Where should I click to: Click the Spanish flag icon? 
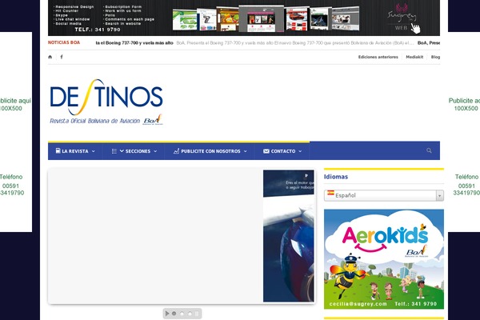click(x=330, y=193)
